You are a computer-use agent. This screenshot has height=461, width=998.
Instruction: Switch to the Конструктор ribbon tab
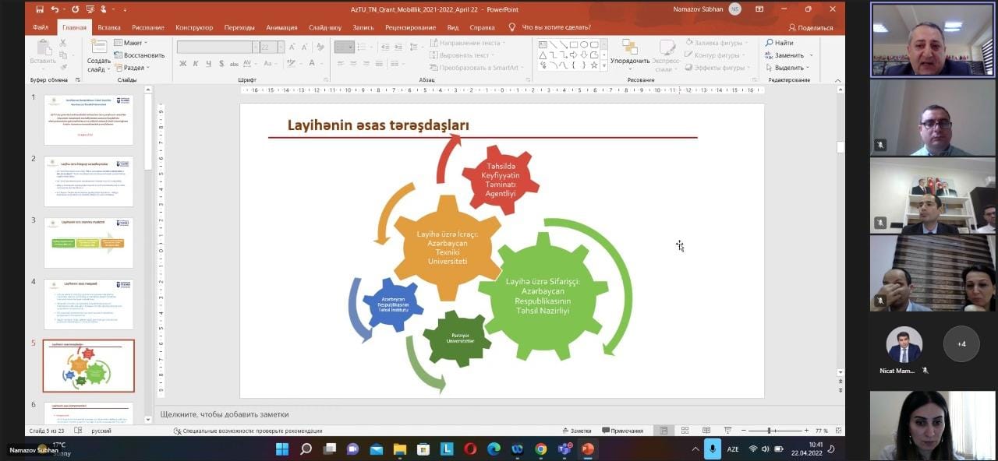click(194, 27)
